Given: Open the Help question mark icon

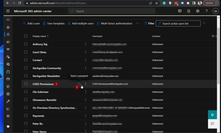Looking at the screenshot, I should pyautogui.click(x=207, y=11).
